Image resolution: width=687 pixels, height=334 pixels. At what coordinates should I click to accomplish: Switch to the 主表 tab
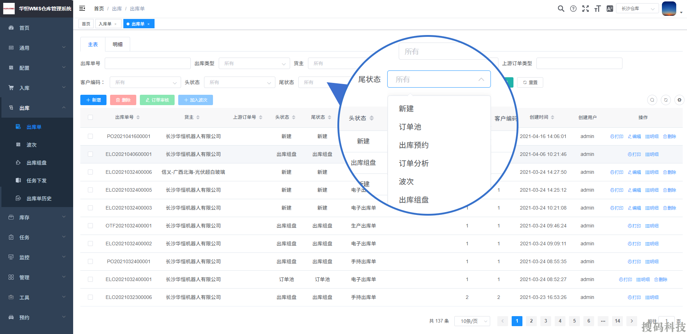[93, 44]
